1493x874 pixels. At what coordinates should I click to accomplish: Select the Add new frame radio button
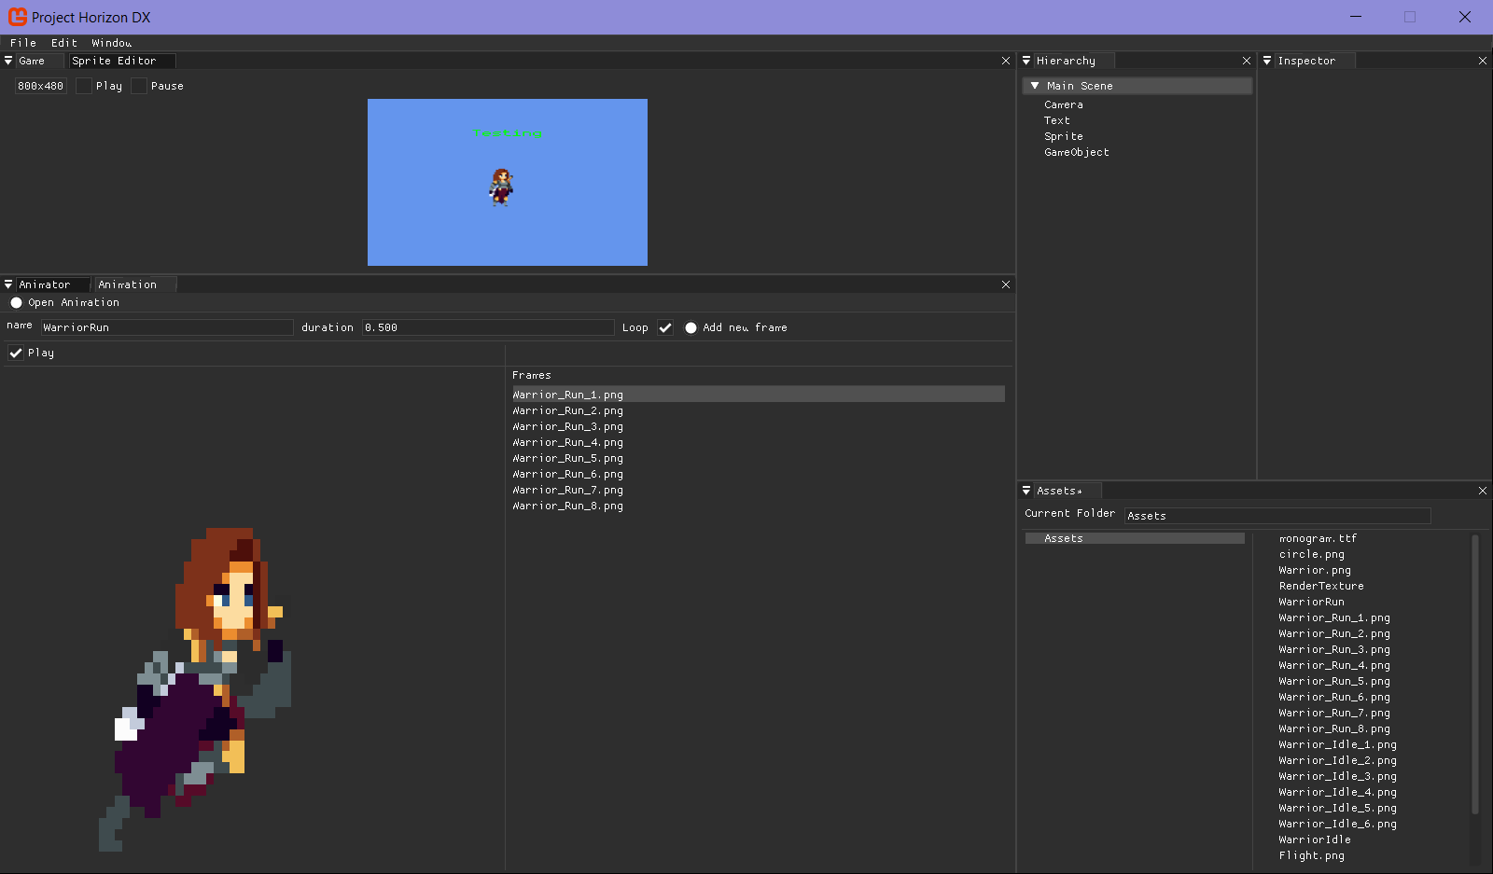tap(691, 327)
